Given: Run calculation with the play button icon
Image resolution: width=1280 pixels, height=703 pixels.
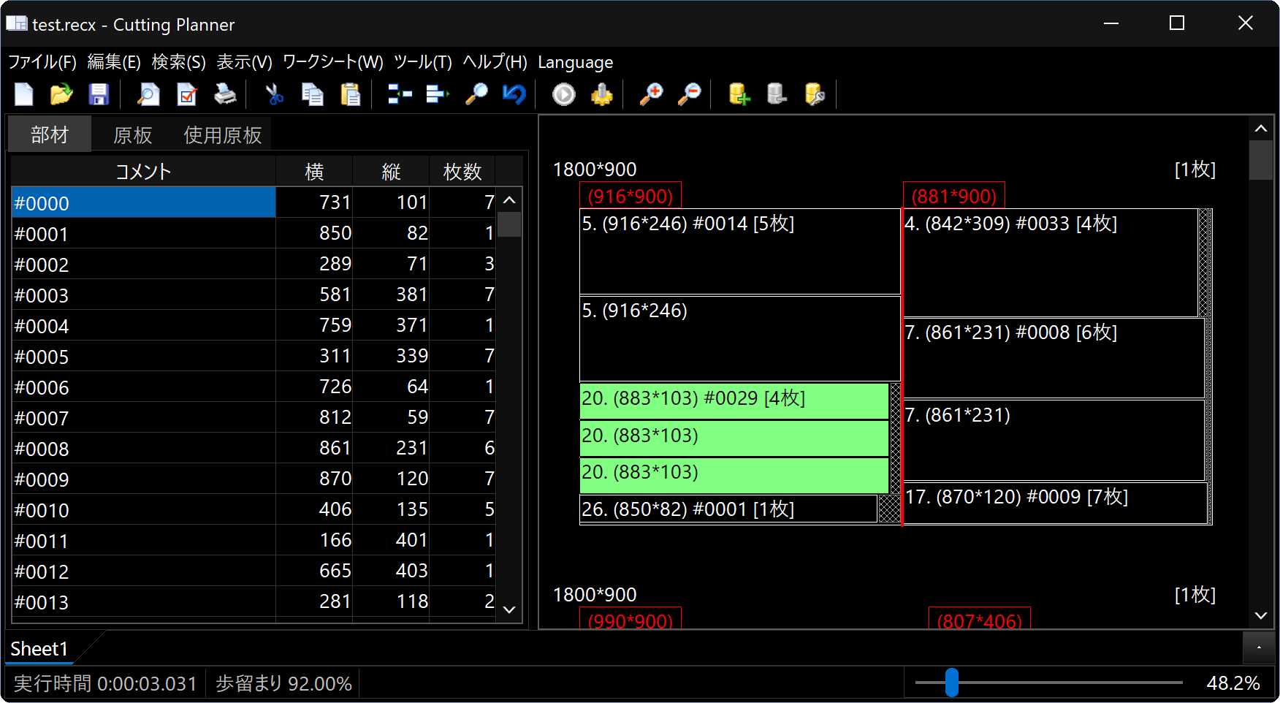Looking at the screenshot, I should tap(564, 94).
